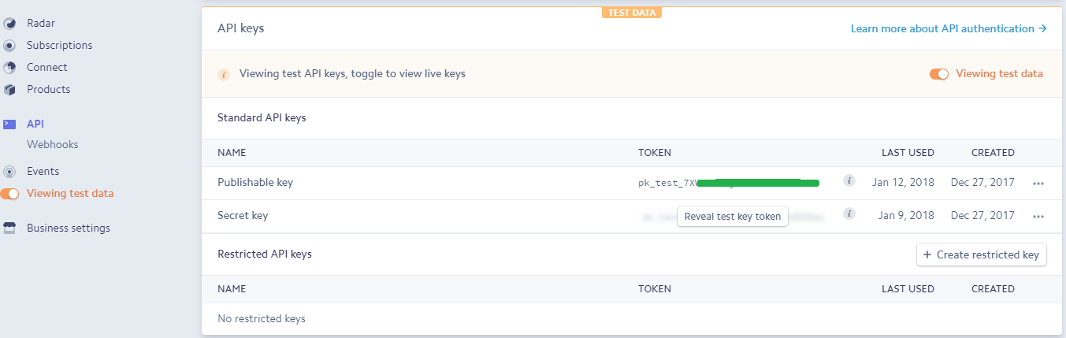1066x338 pixels.
Task: Open Webhooks in the sidebar
Action: [52, 145]
